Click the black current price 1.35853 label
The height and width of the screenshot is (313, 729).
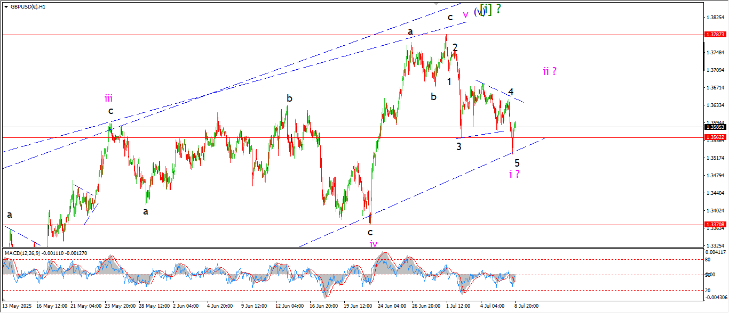[x=715, y=127]
